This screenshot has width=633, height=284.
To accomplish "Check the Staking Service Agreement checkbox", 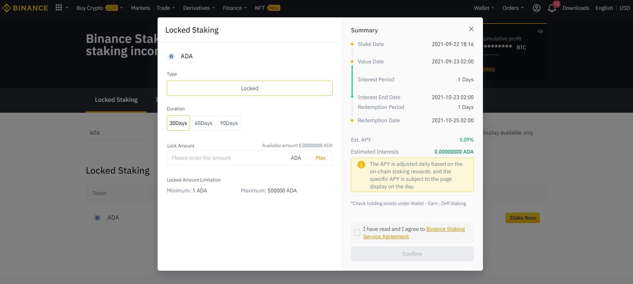I will [357, 233].
